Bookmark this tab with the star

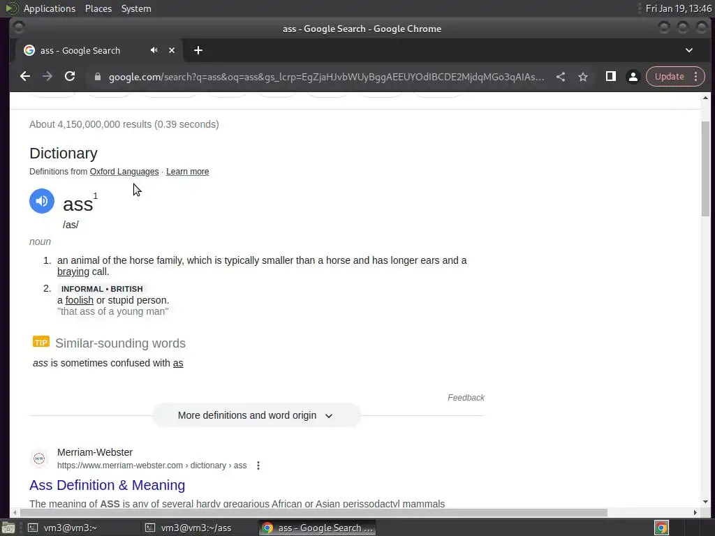point(583,77)
